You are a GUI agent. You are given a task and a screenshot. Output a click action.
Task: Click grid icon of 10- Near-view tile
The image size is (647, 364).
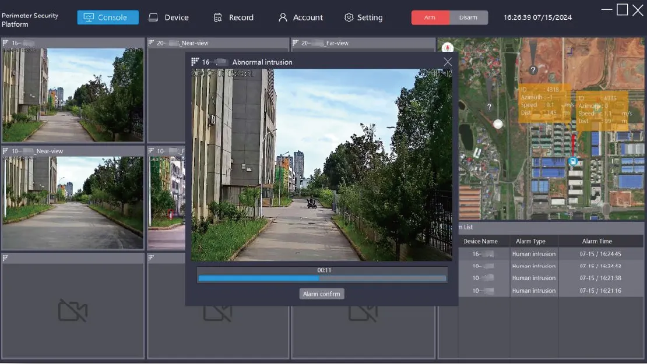coord(5,151)
